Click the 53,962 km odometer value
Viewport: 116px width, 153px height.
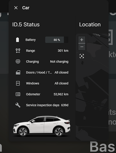point(61,94)
